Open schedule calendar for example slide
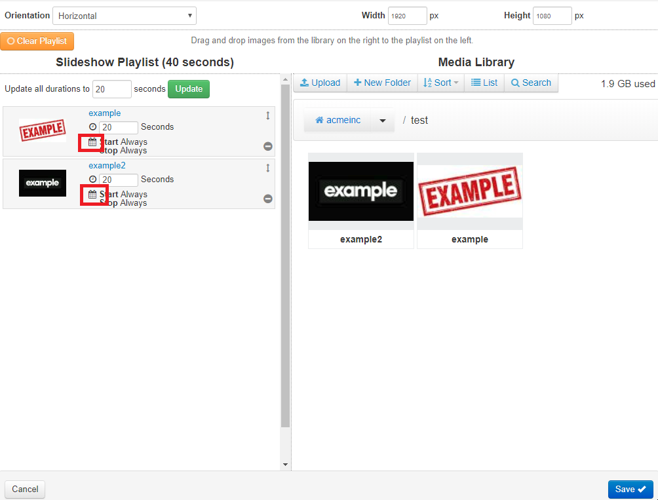Viewport: 658px width, 500px height. click(92, 142)
